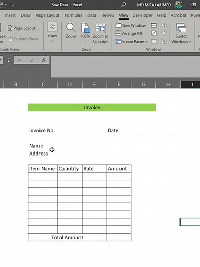The width and height of the screenshot is (200, 267).
Task: Select column G header
Action: coord(144,84)
